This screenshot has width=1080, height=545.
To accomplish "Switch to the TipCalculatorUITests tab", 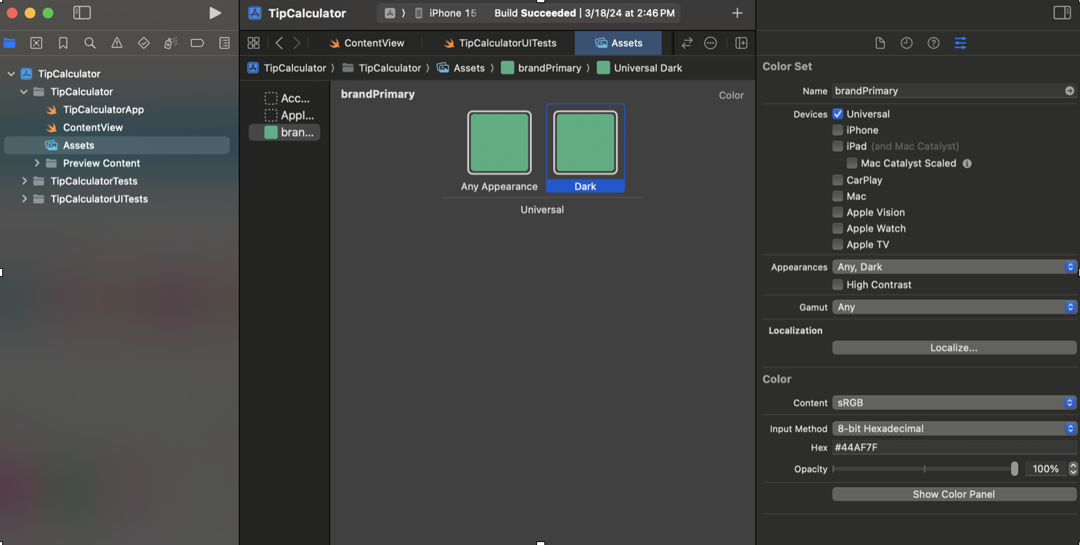I will coord(500,43).
